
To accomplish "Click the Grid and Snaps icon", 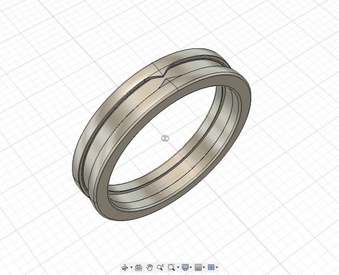I will coord(197,267).
